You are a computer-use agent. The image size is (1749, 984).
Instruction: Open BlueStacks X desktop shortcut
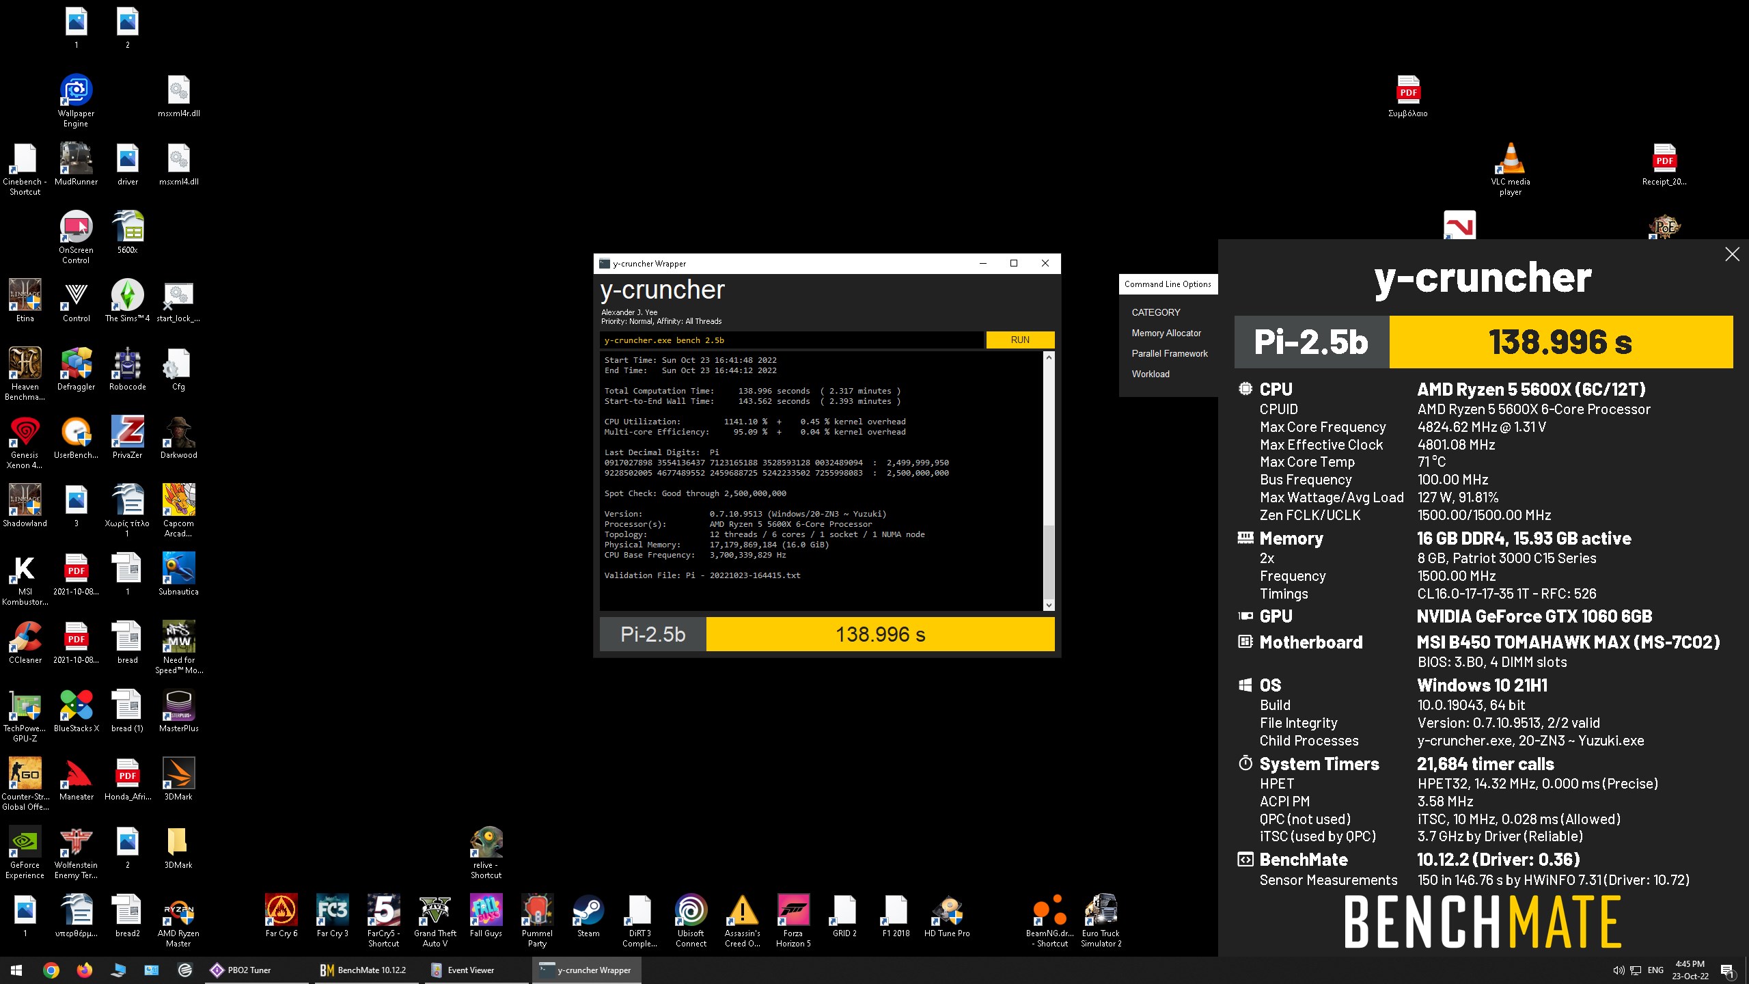[x=76, y=711]
